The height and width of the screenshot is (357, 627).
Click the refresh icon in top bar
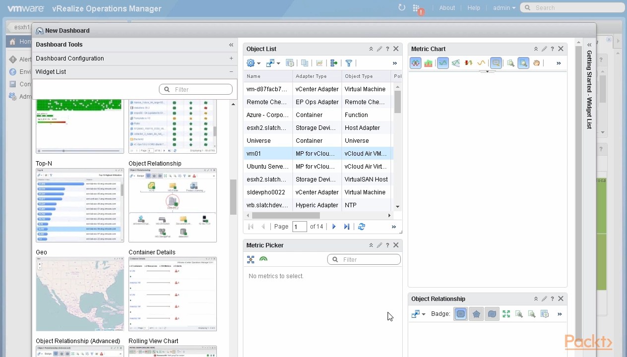pos(402,7)
